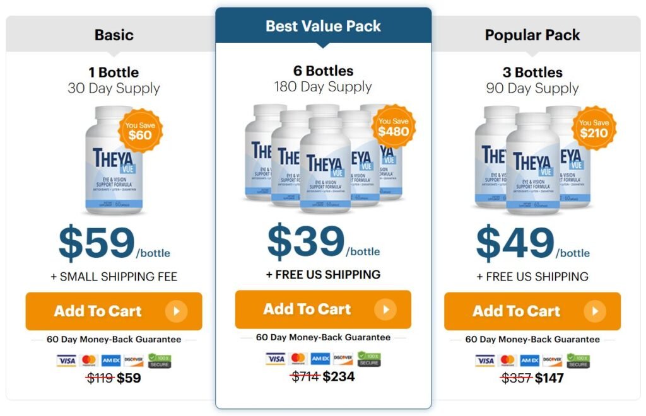Click the You Save $60 badge
646x416 pixels.
coord(140,130)
